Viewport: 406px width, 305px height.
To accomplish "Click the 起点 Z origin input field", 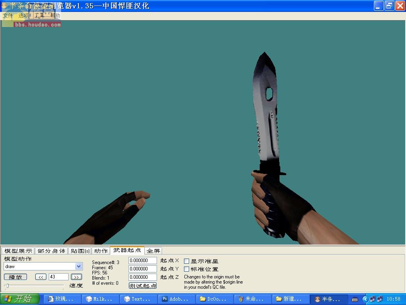I will (143, 277).
